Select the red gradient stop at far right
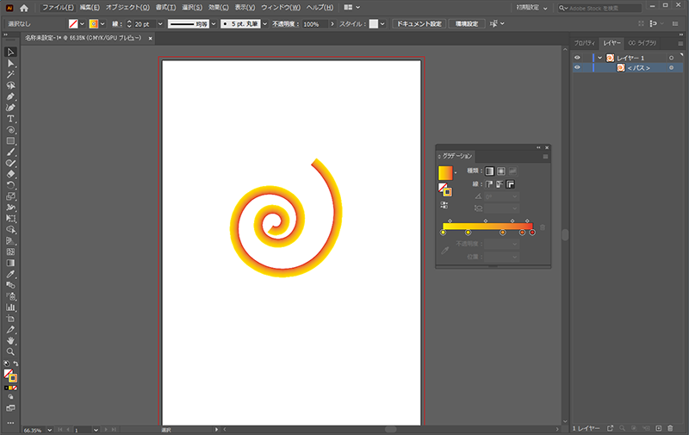The width and height of the screenshot is (689, 435). pos(532,233)
